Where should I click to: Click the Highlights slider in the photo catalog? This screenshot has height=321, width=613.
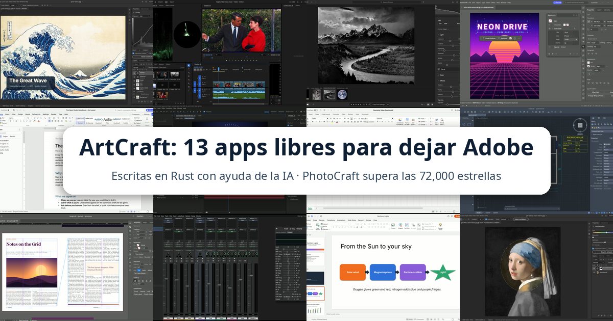449,50
